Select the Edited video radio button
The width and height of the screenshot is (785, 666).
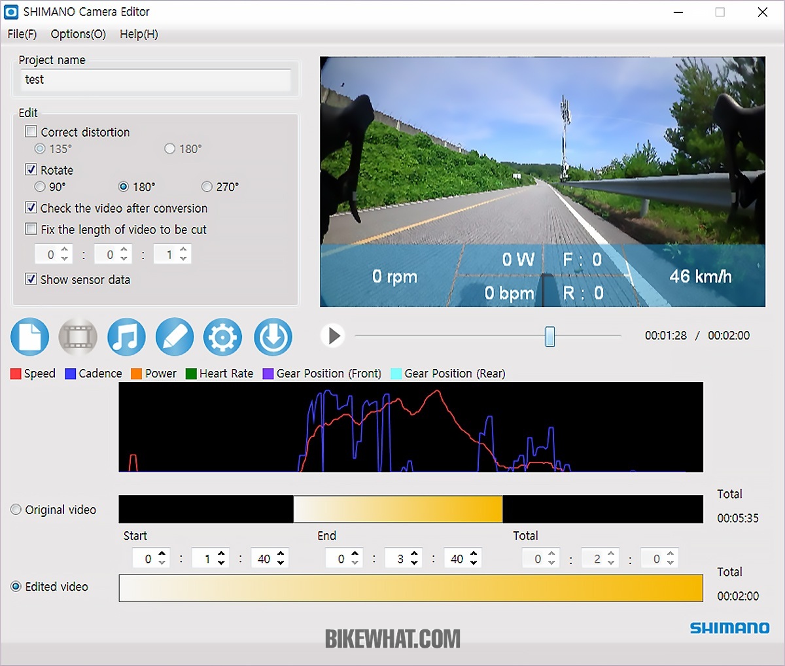click(x=16, y=586)
